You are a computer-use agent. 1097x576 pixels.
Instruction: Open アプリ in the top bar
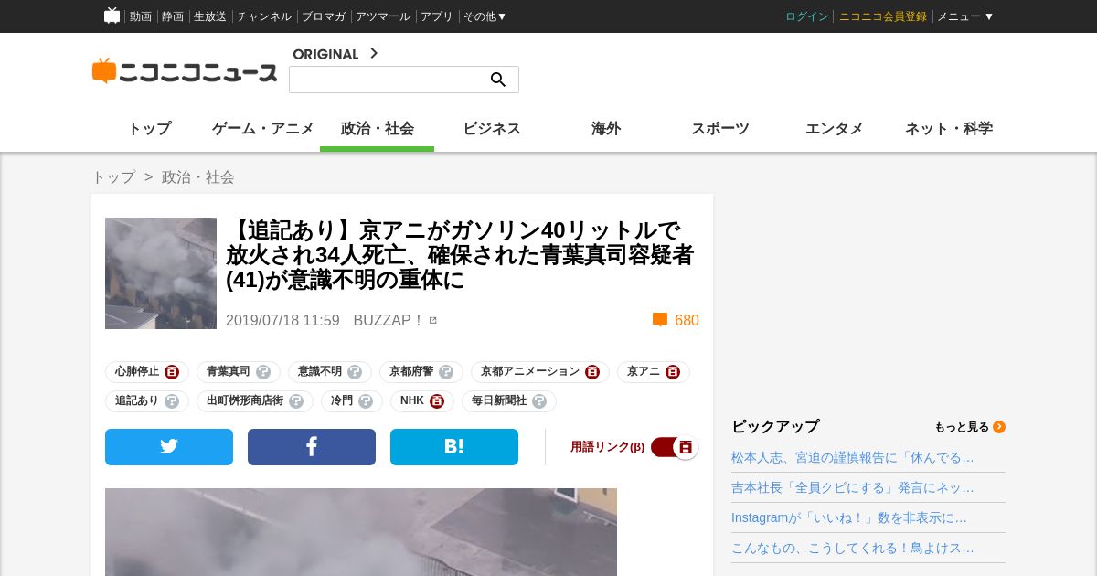[x=437, y=16]
